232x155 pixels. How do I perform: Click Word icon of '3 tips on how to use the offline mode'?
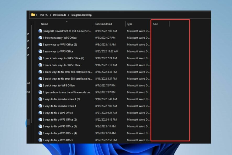[40, 92]
